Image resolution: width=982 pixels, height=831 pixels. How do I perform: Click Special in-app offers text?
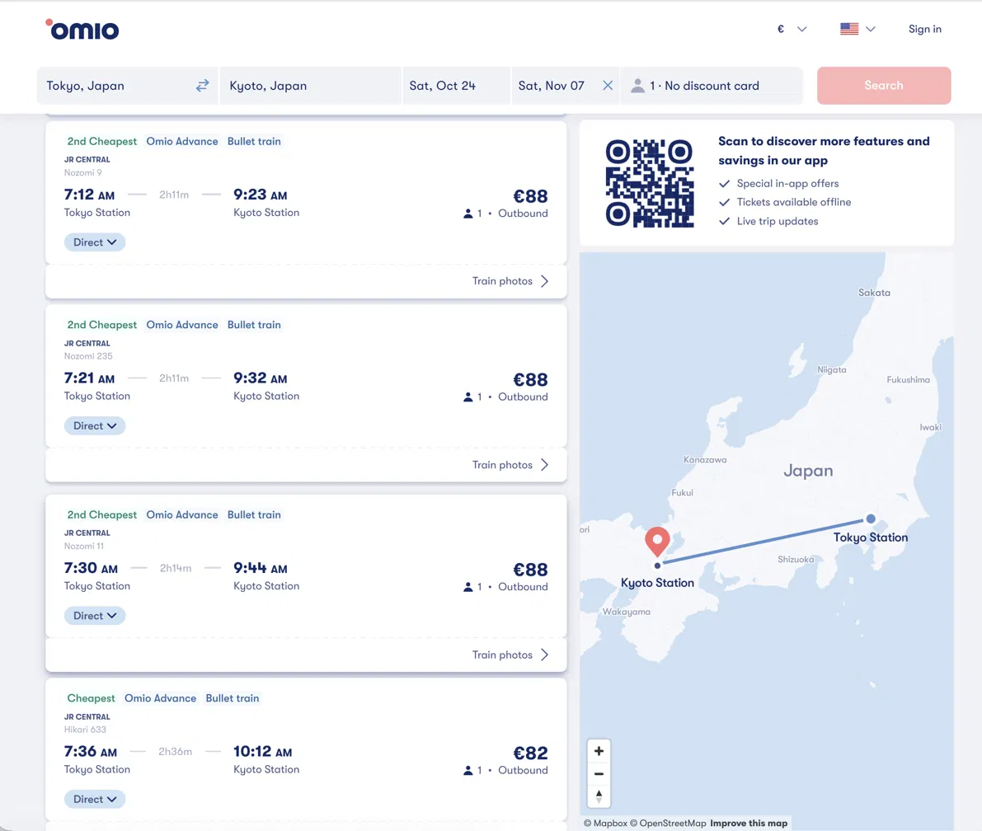(x=787, y=184)
